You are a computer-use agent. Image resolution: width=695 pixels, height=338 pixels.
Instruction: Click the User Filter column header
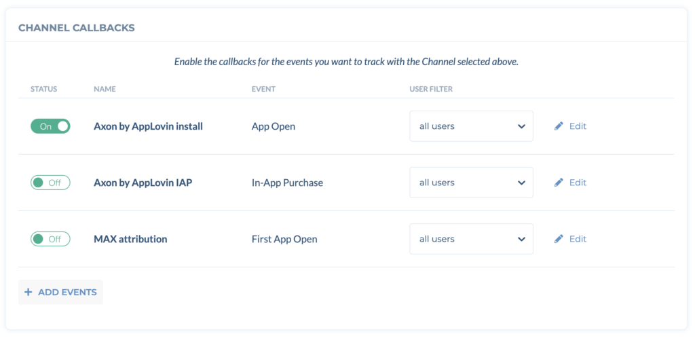coord(431,89)
